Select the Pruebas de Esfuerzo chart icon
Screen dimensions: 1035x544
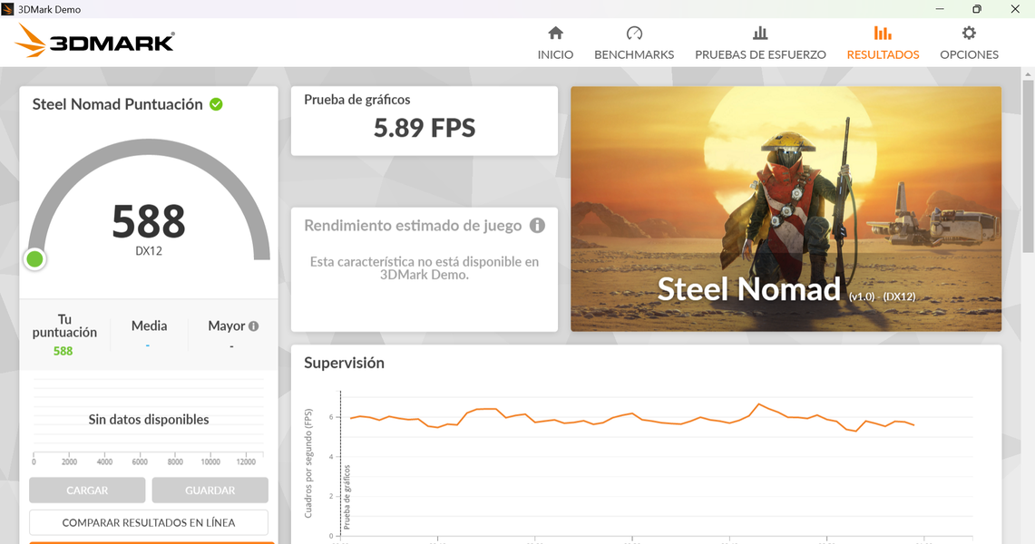click(760, 34)
